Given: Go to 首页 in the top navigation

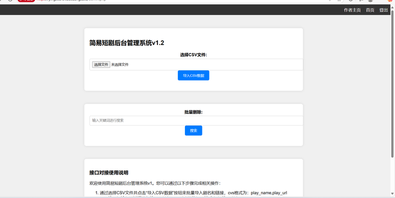Looking at the screenshot, I should click(x=370, y=10).
